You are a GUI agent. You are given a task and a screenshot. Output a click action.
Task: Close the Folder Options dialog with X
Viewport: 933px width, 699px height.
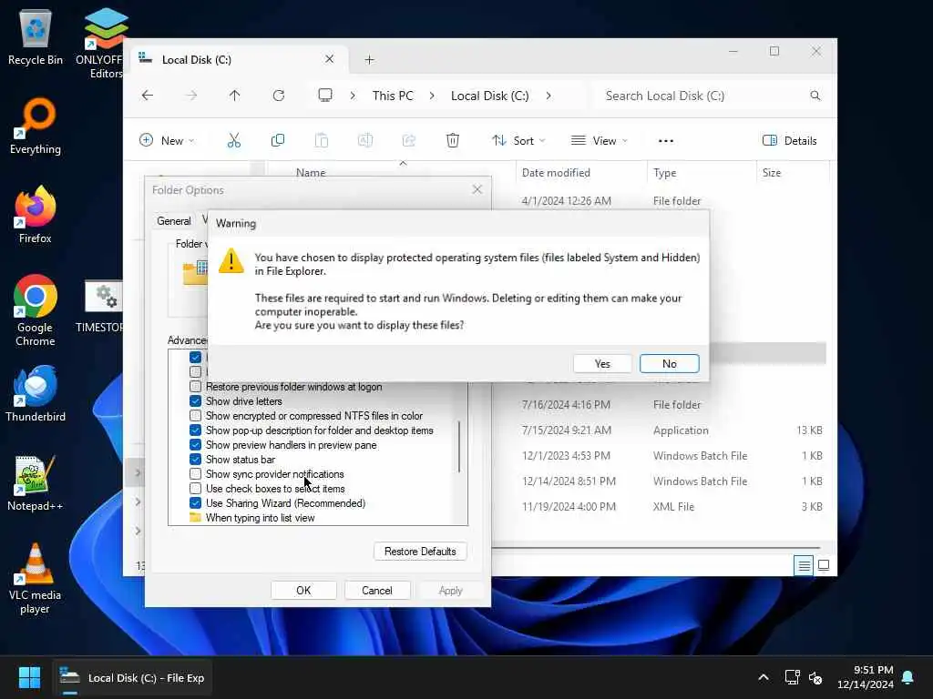tap(477, 189)
